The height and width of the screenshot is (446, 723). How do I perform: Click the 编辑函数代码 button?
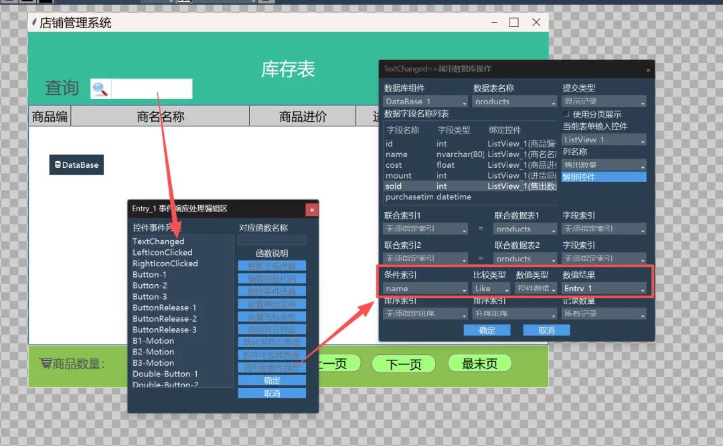tap(272, 279)
